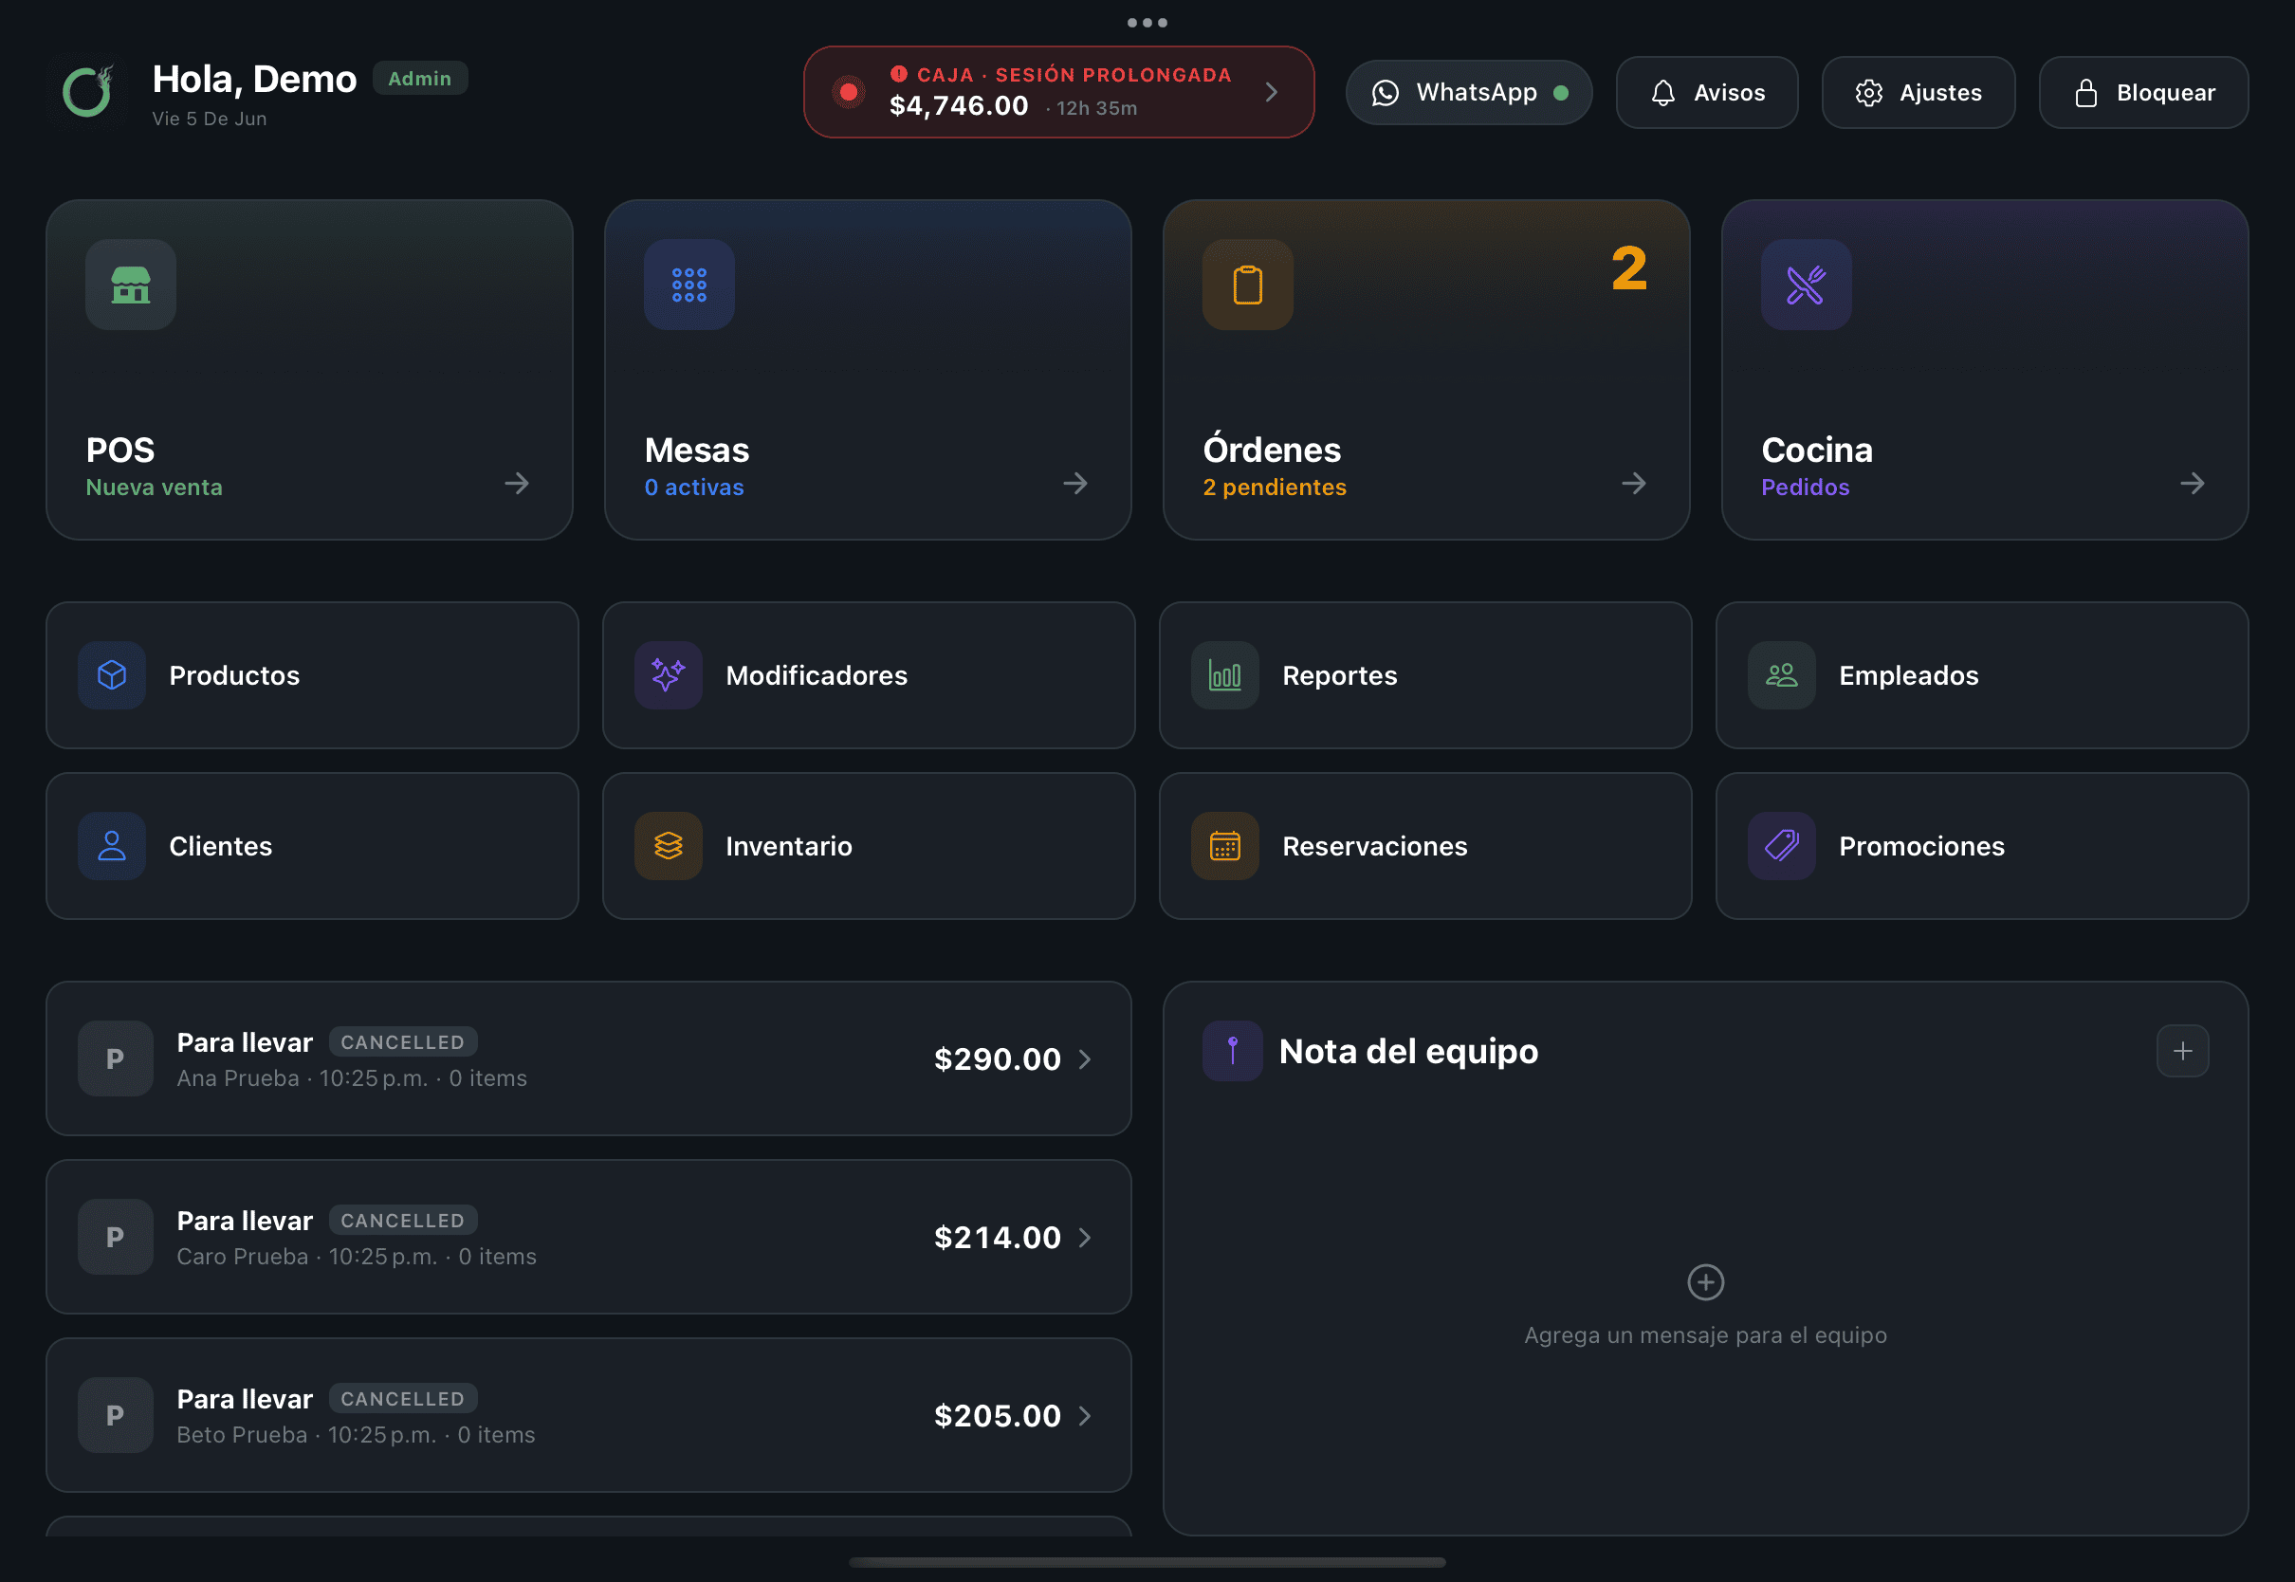Click the Empleados people icon

point(1782,675)
